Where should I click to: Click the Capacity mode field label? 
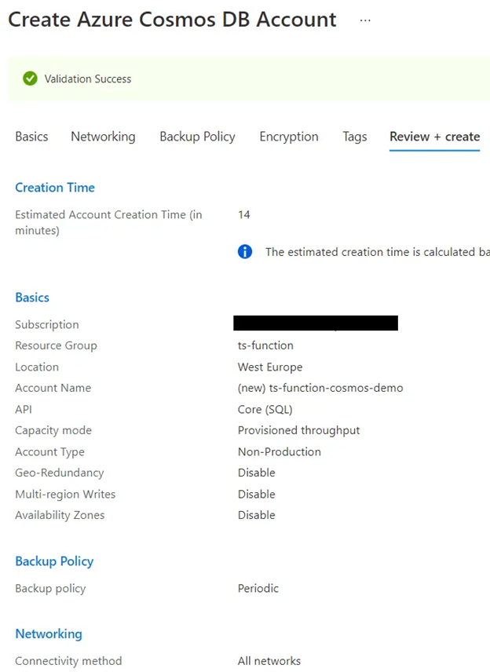(53, 430)
